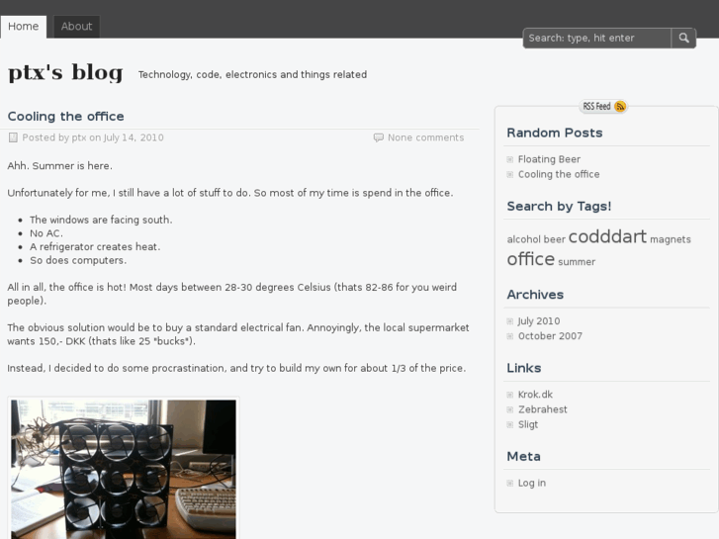
Task: Open the July 2010 archive
Action: pos(538,321)
